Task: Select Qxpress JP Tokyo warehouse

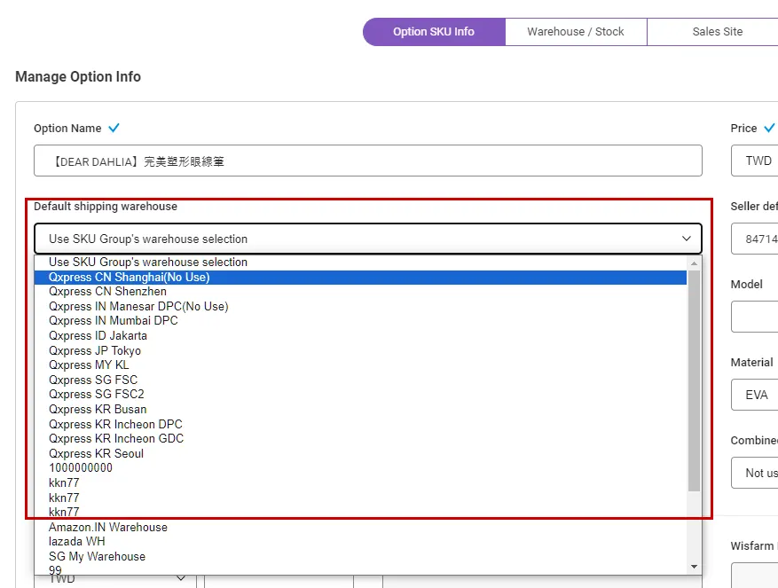Action: click(360, 350)
